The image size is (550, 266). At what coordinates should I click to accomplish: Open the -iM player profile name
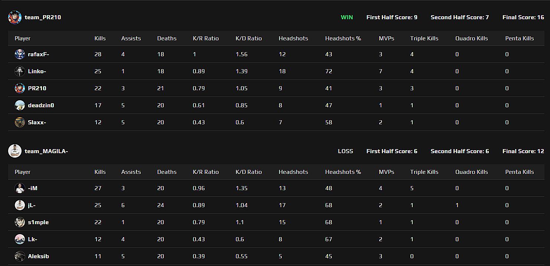point(33,188)
